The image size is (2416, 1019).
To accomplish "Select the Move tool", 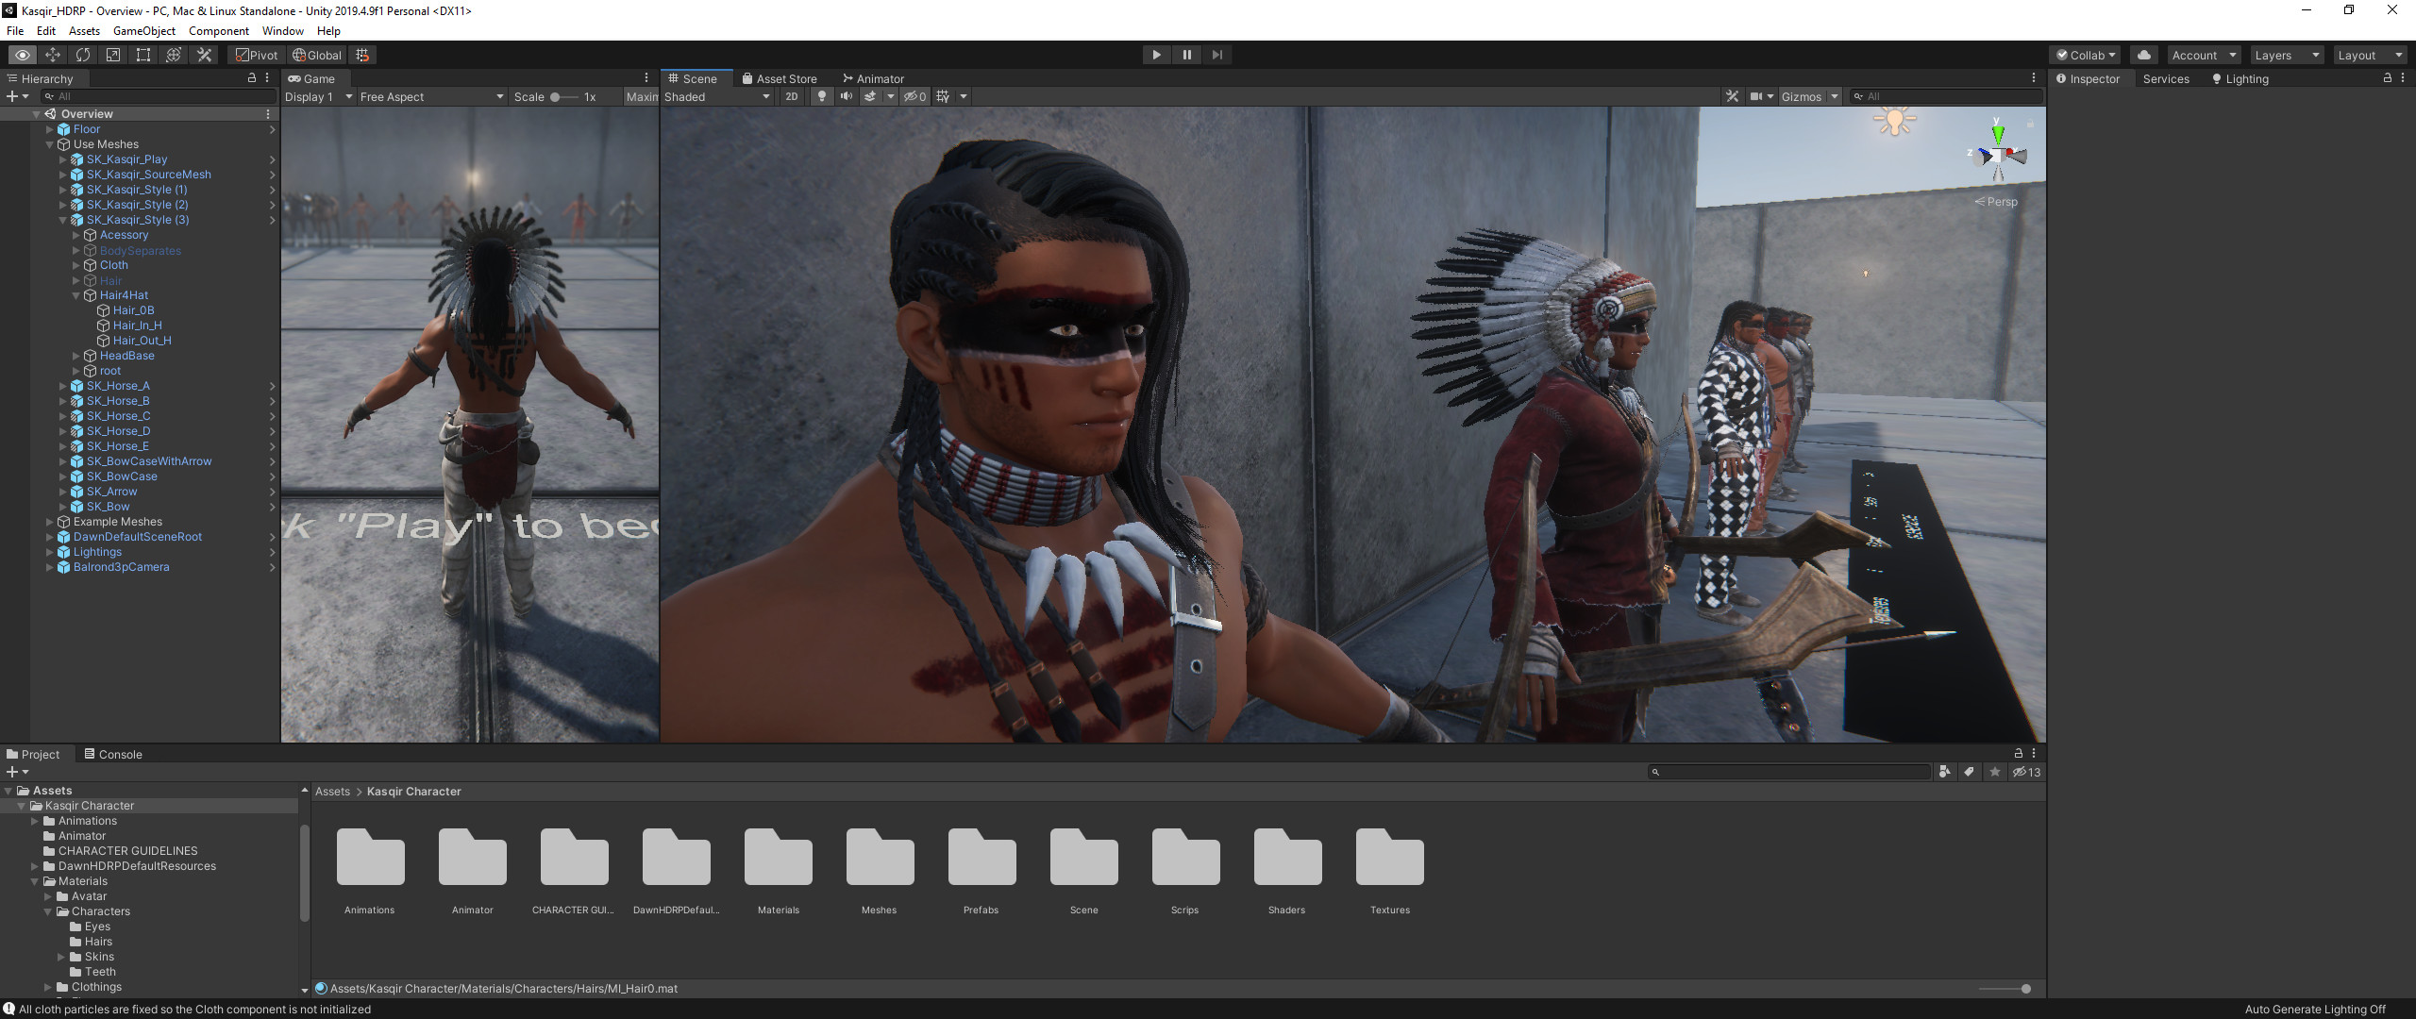I will [53, 55].
